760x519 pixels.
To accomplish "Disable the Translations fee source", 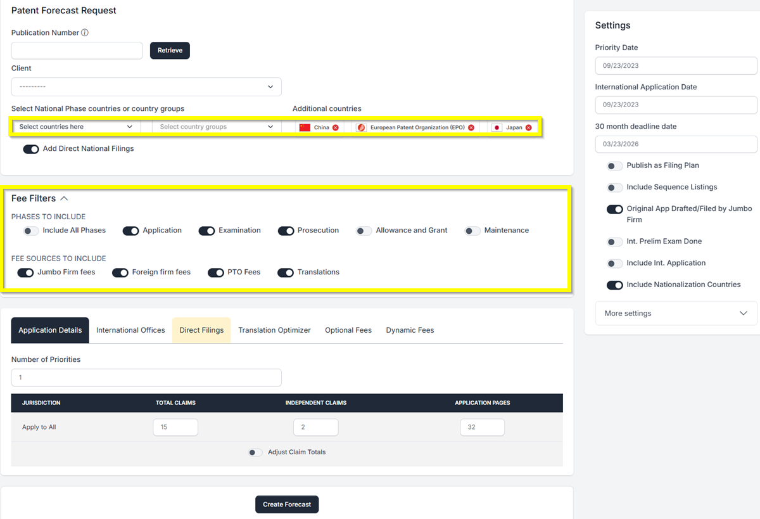I will point(286,272).
